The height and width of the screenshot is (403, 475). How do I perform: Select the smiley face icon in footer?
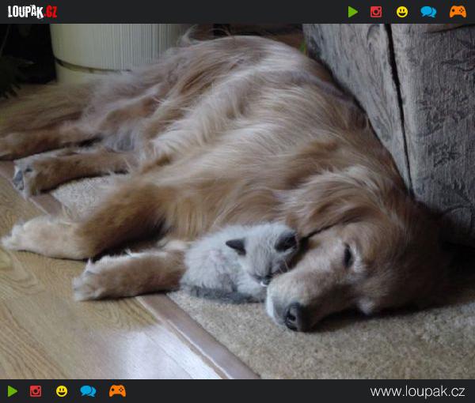tap(61, 391)
